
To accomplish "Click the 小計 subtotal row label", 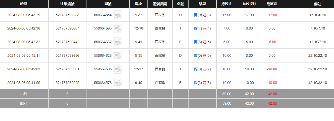I will [x=24, y=94].
